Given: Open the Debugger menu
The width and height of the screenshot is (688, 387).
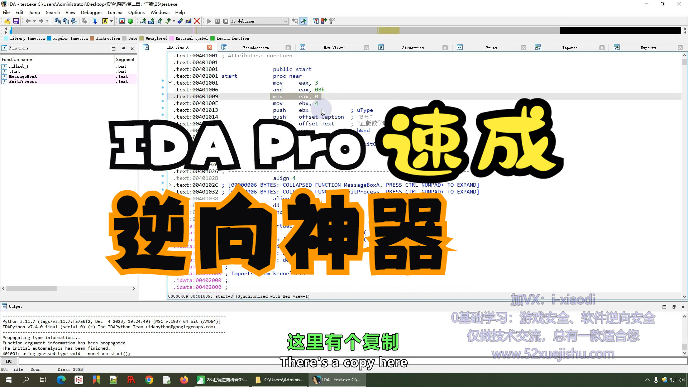Looking at the screenshot, I should (91, 12).
